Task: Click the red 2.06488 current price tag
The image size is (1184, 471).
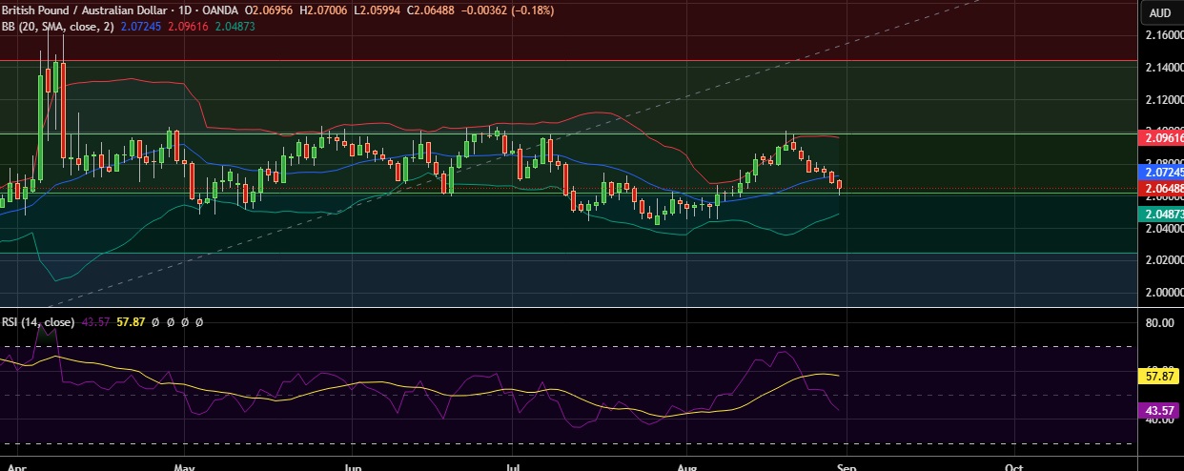Action: tap(1161, 189)
